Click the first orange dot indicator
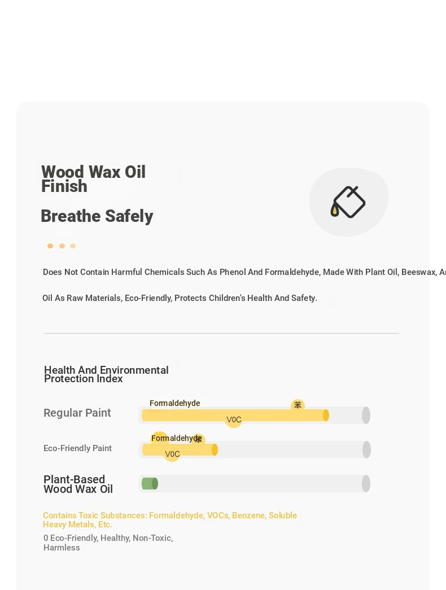 click(50, 246)
